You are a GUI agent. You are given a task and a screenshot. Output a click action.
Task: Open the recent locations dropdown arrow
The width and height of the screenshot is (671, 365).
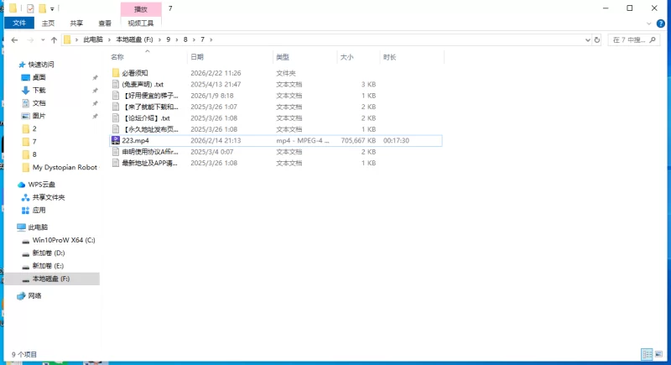coord(43,39)
